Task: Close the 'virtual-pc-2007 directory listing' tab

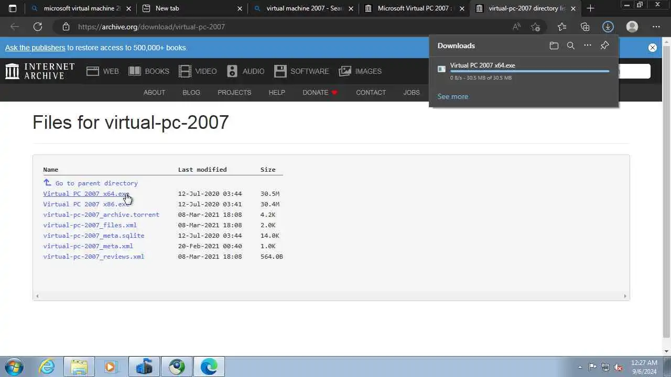Action: 573,8
